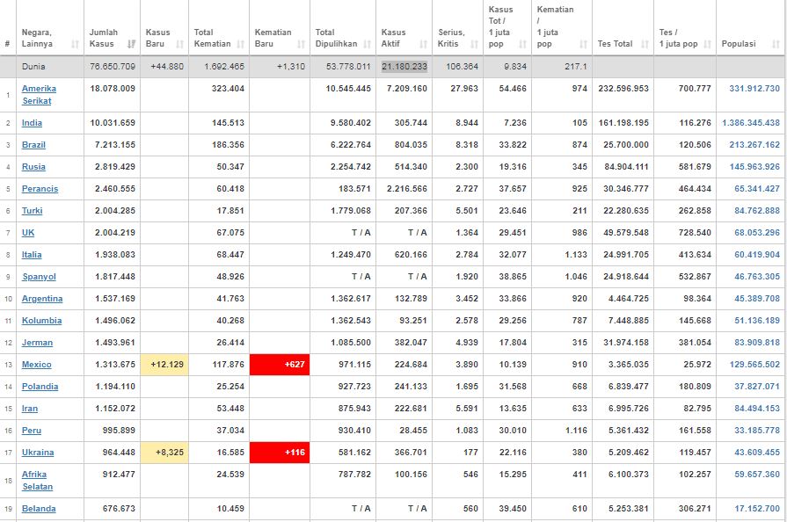Select Ukraina new deaths red cell +116
This screenshot has width=787, height=522.
(280, 453)
